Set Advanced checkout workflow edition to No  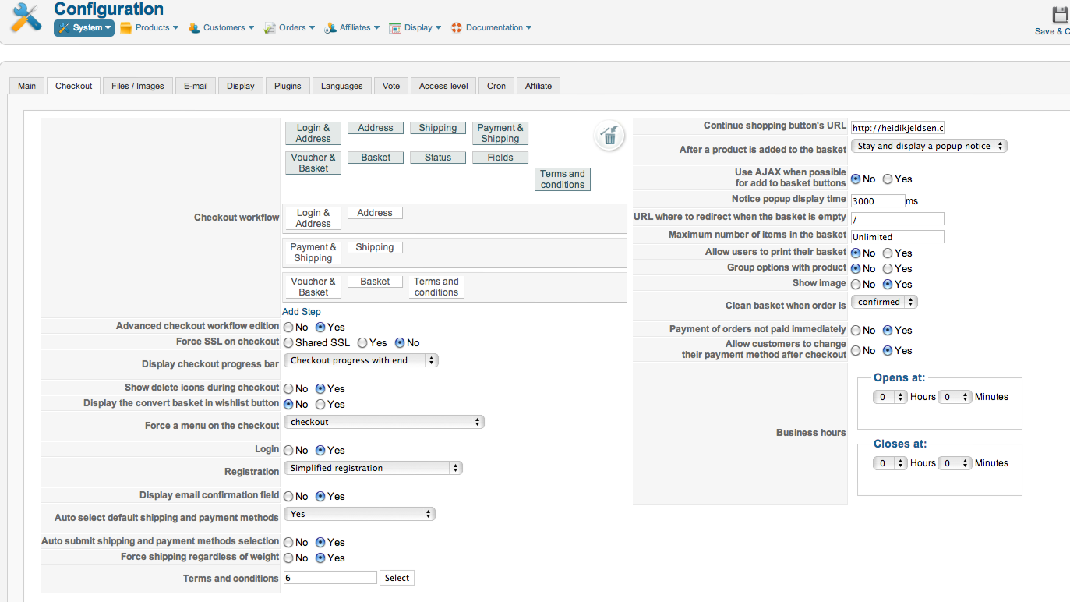[288, 328]
